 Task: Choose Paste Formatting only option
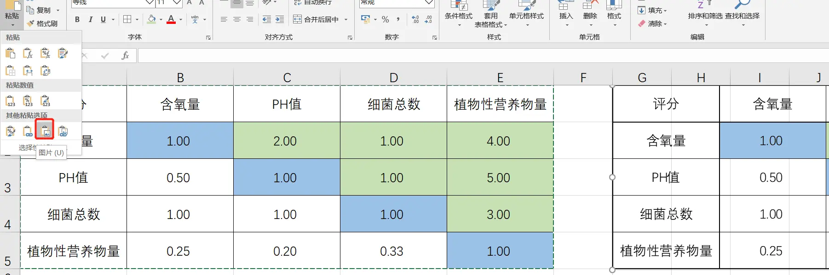10,131
